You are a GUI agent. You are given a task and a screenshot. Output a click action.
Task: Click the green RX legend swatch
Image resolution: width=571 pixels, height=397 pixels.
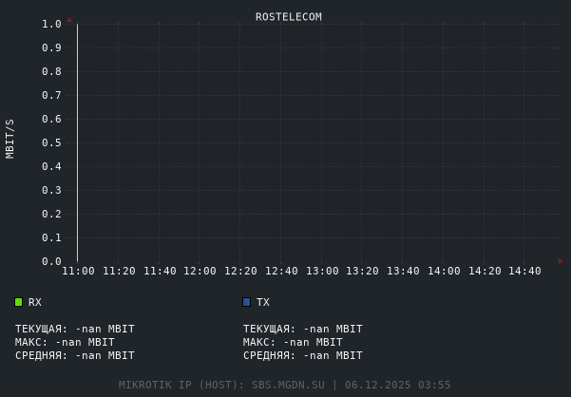18,302
